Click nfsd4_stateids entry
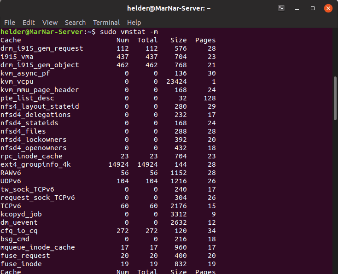Image resolution: width=338 pixels, height=274 pixels. 29,123
